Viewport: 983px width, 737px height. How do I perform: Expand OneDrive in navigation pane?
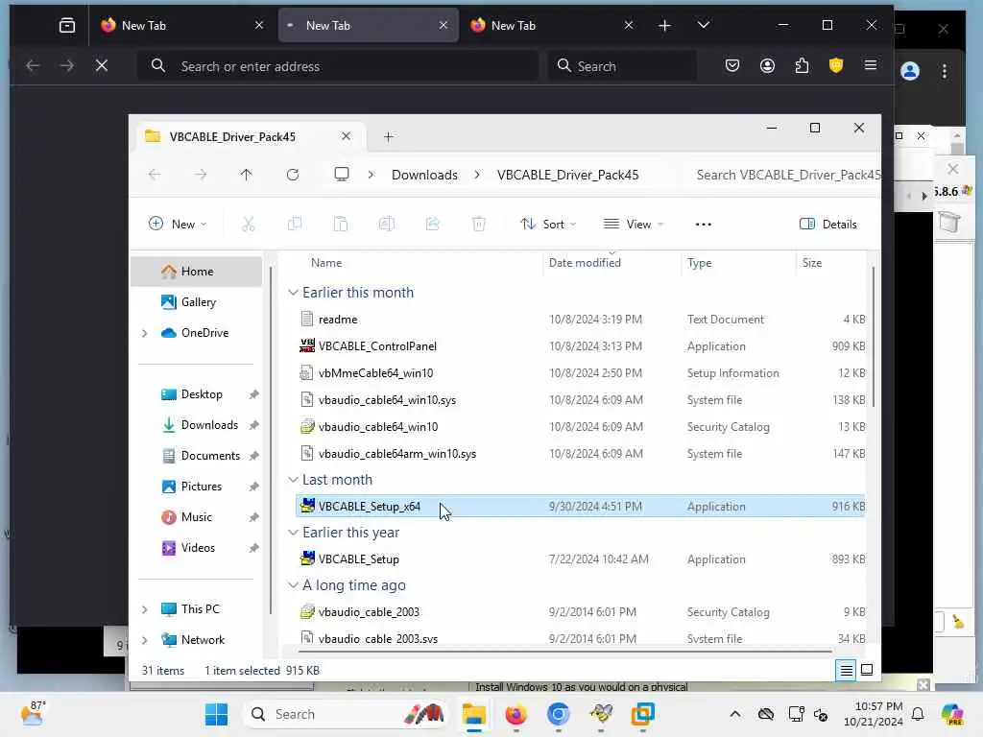145,333
